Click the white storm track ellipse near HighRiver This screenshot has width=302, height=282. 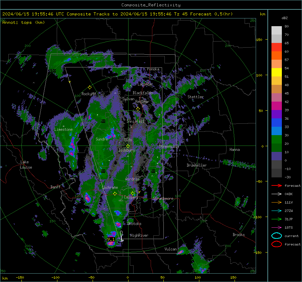pos(121,236)
